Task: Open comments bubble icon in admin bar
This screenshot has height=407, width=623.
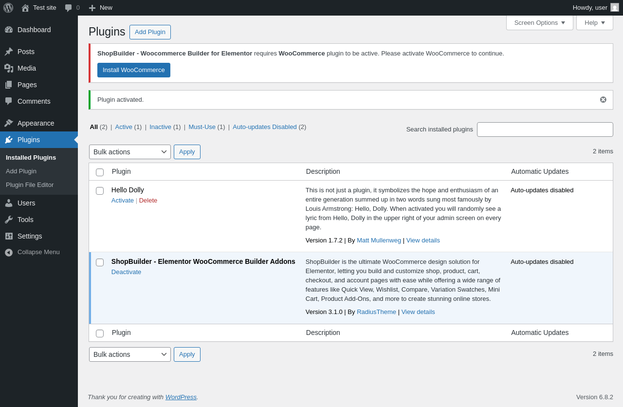Action: [69, 8]
